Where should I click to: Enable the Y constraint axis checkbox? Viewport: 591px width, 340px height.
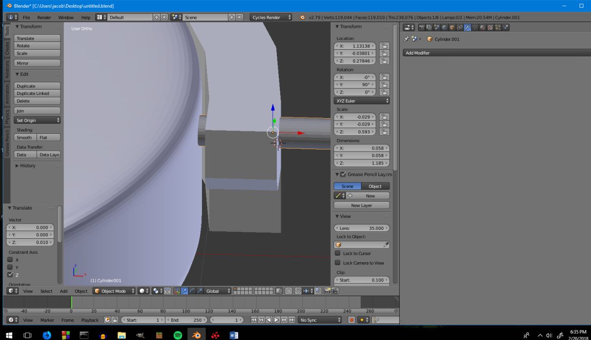tap(10, 267)
